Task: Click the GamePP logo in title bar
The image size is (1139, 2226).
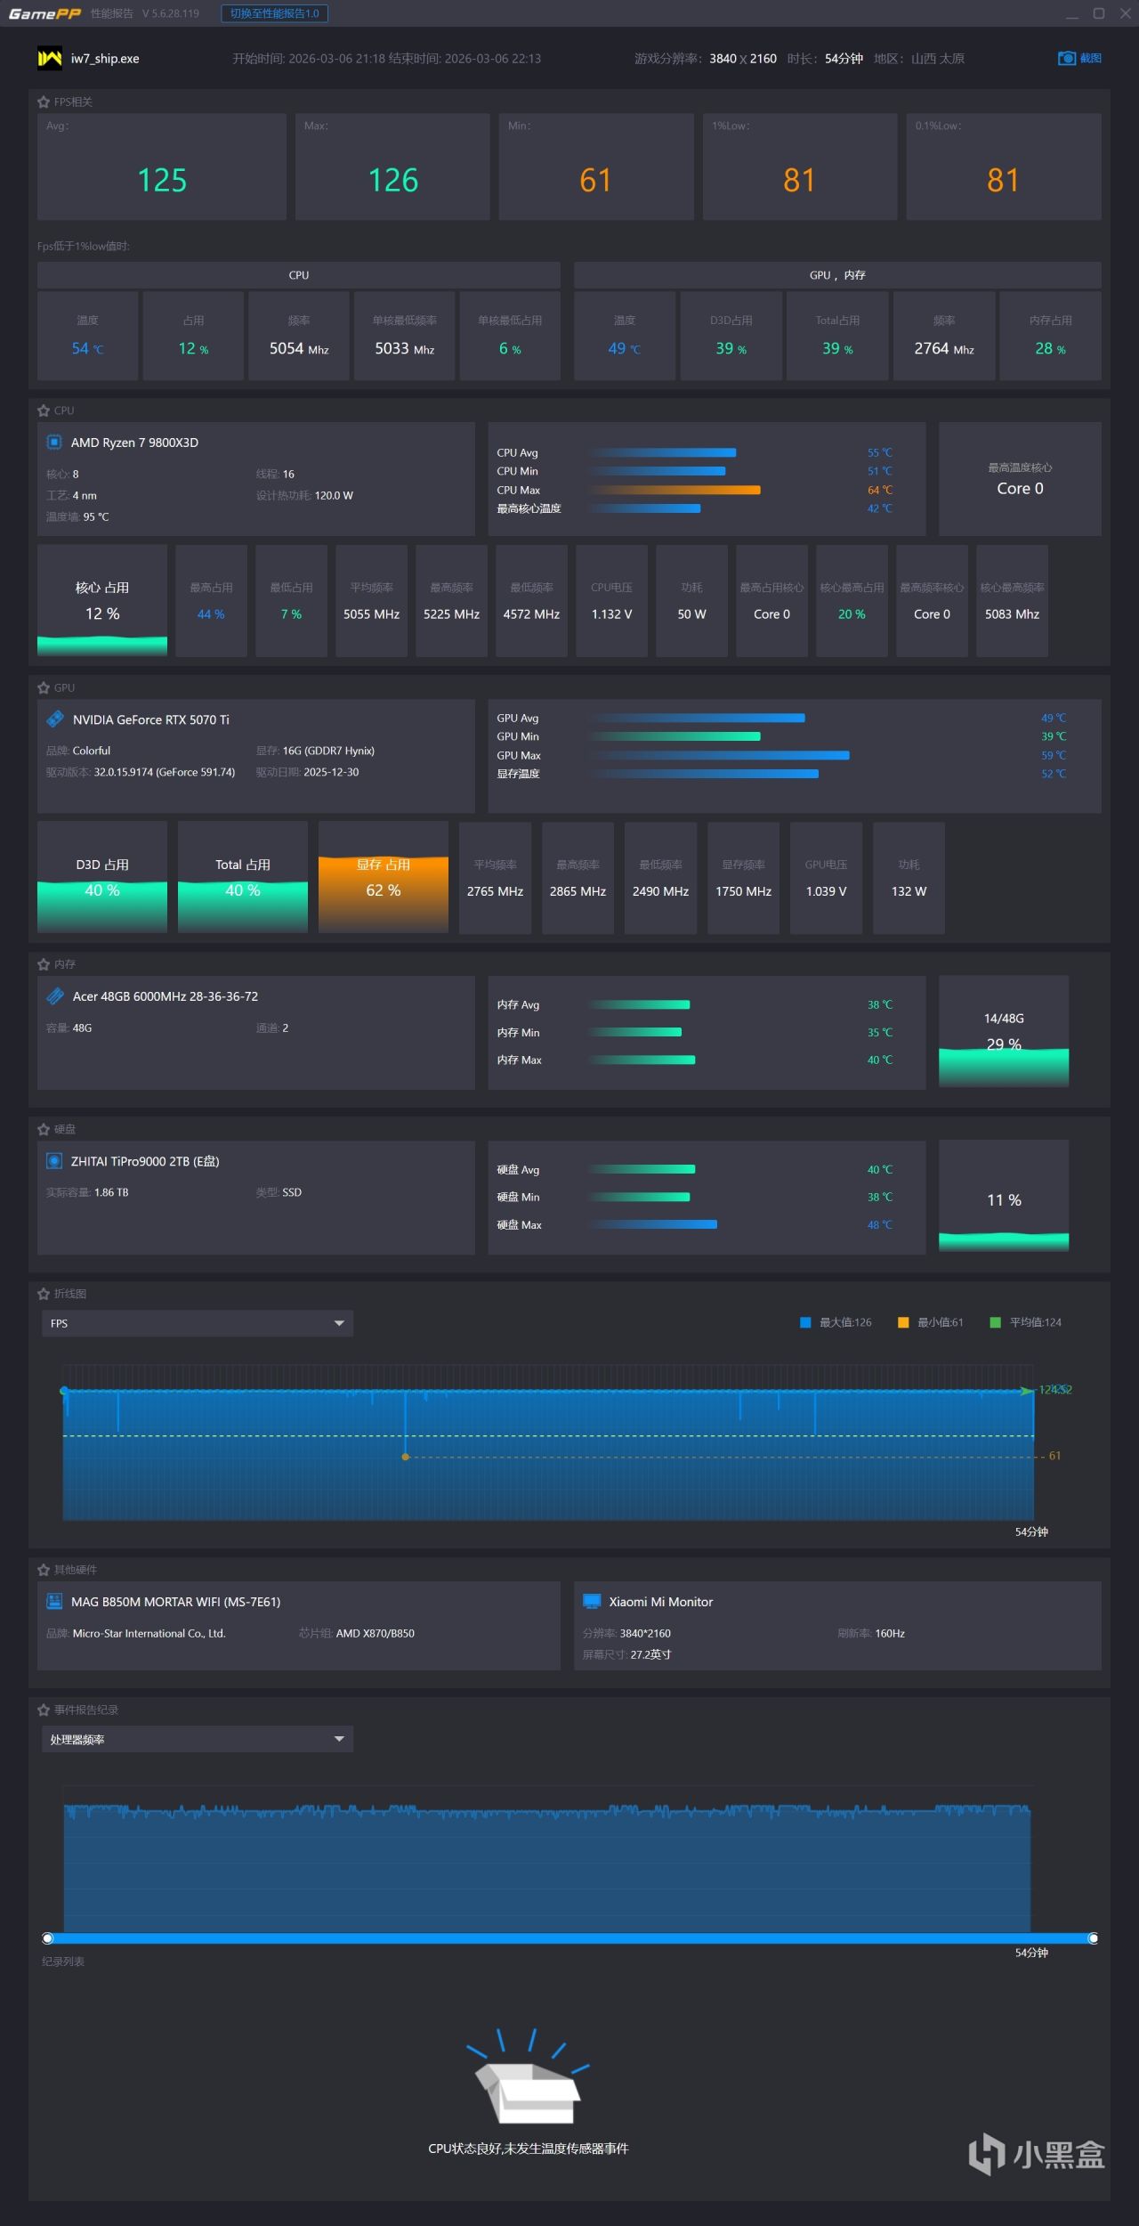Action: tap(44, 13)
